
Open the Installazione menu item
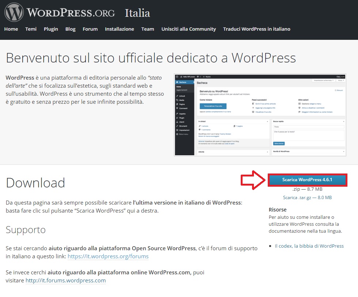119,29
